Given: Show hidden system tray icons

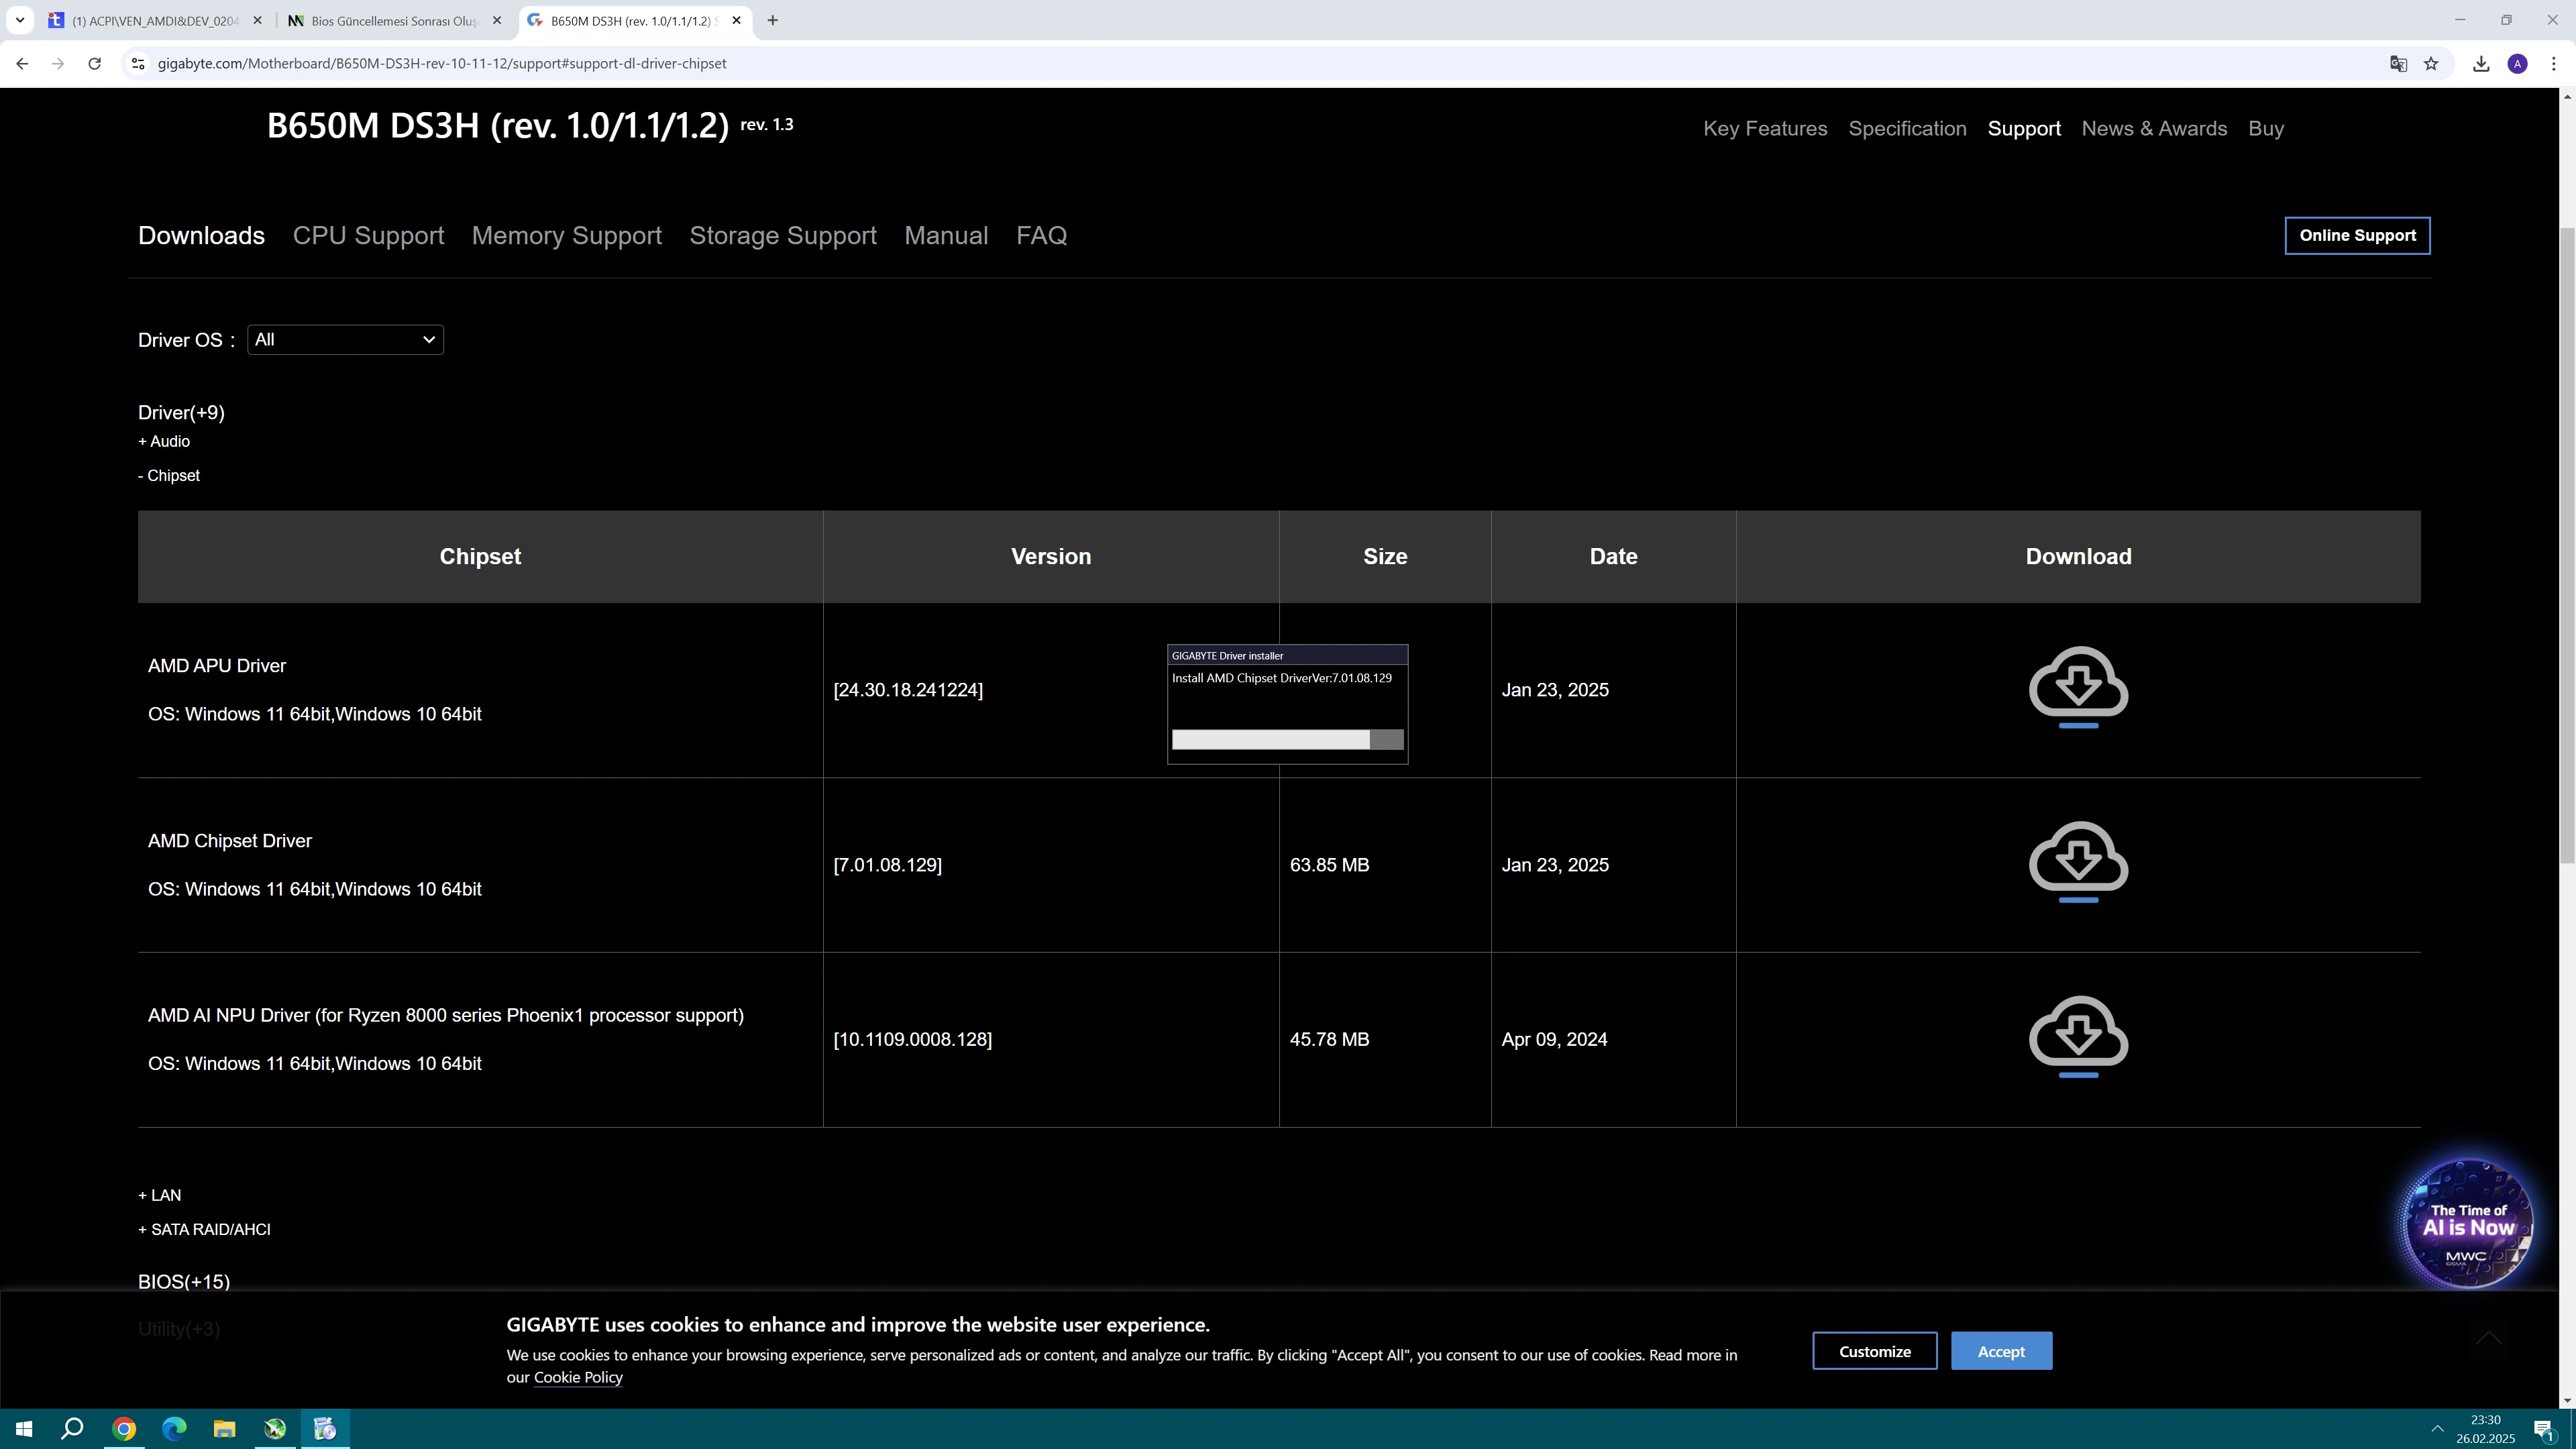Looking at the screenshot, I should 2437,1428.
